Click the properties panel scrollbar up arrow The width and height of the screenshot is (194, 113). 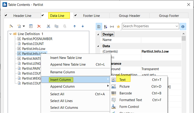coord(183,34)
